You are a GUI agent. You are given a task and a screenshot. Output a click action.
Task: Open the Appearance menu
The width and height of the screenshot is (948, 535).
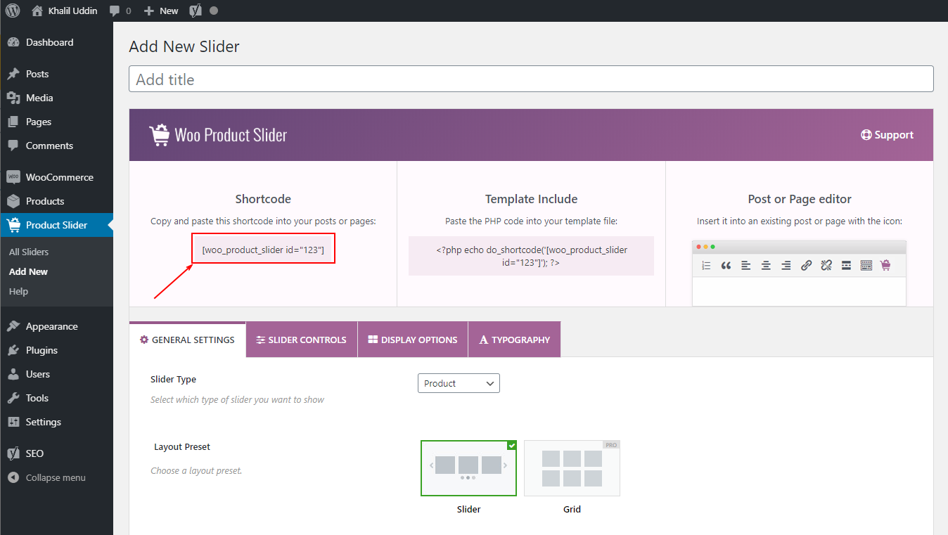click(x=56, y=326)
